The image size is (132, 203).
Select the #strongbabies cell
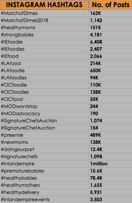44,35
